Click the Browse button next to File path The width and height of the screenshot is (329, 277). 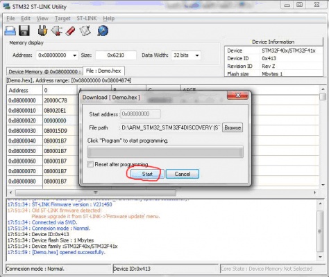tap(233, 127)
